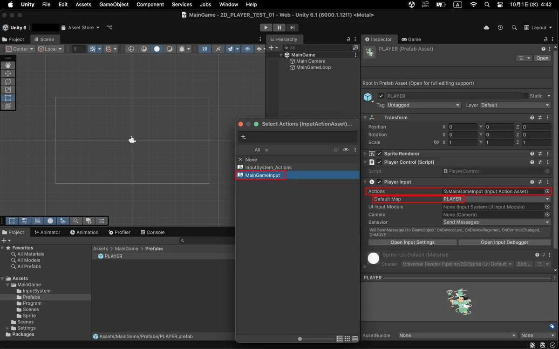Select None in Select Actions window
The height and width of the screenshot is (349, 559).
[x=297, y=160]
